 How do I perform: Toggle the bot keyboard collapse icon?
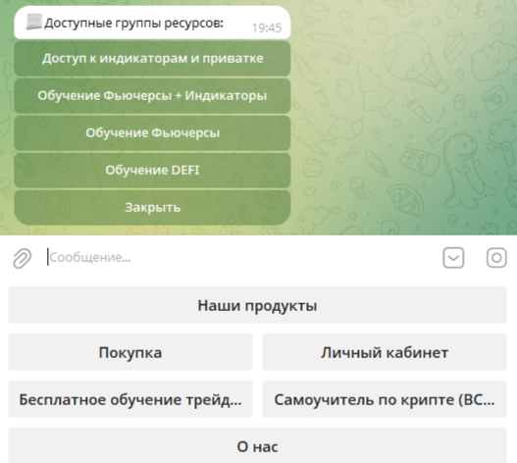[453, 258]
